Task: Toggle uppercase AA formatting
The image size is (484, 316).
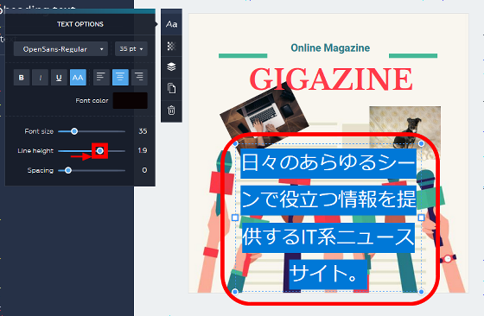Action: pyautogui.click(x=78, y=78)
